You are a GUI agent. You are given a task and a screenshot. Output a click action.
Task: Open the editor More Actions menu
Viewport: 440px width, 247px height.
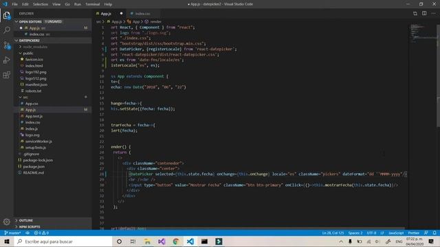434,14
